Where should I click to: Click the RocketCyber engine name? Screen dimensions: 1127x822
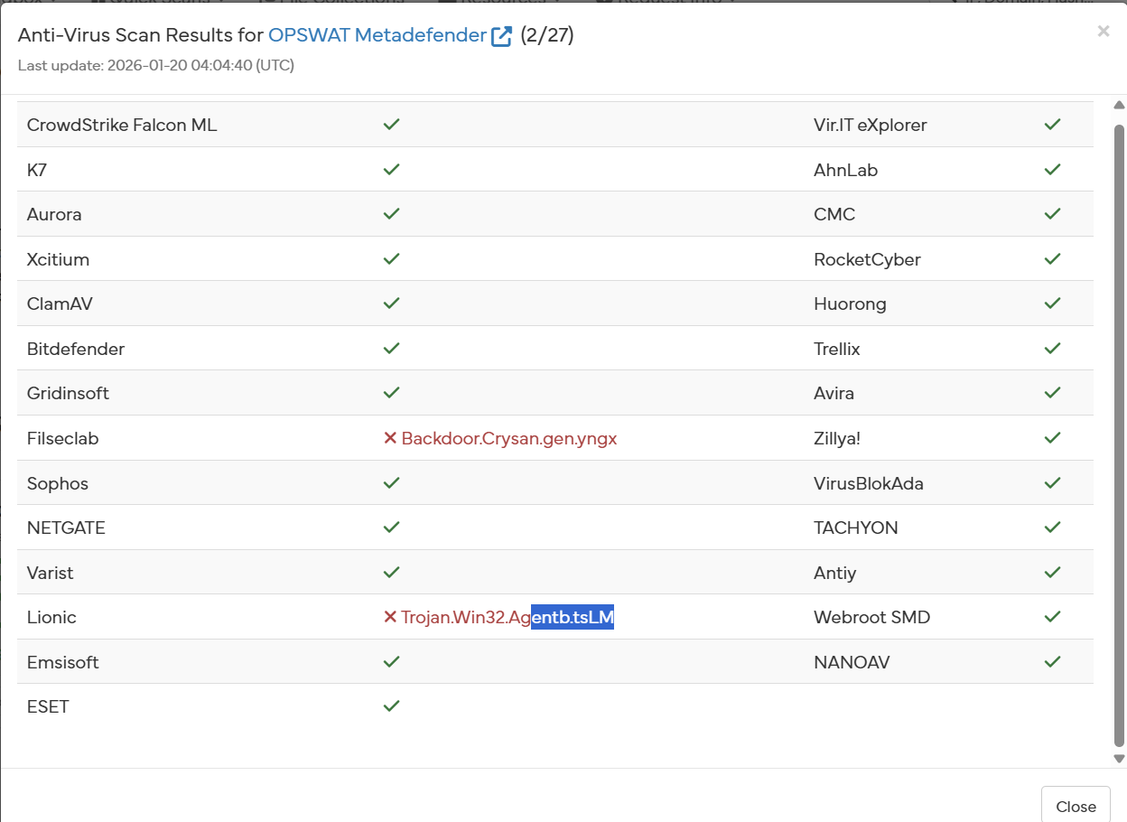coord(868,260)
